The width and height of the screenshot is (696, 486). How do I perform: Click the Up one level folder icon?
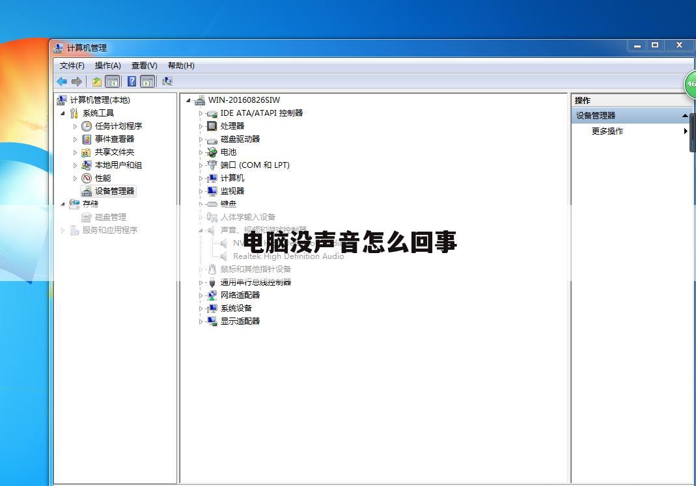97,81
